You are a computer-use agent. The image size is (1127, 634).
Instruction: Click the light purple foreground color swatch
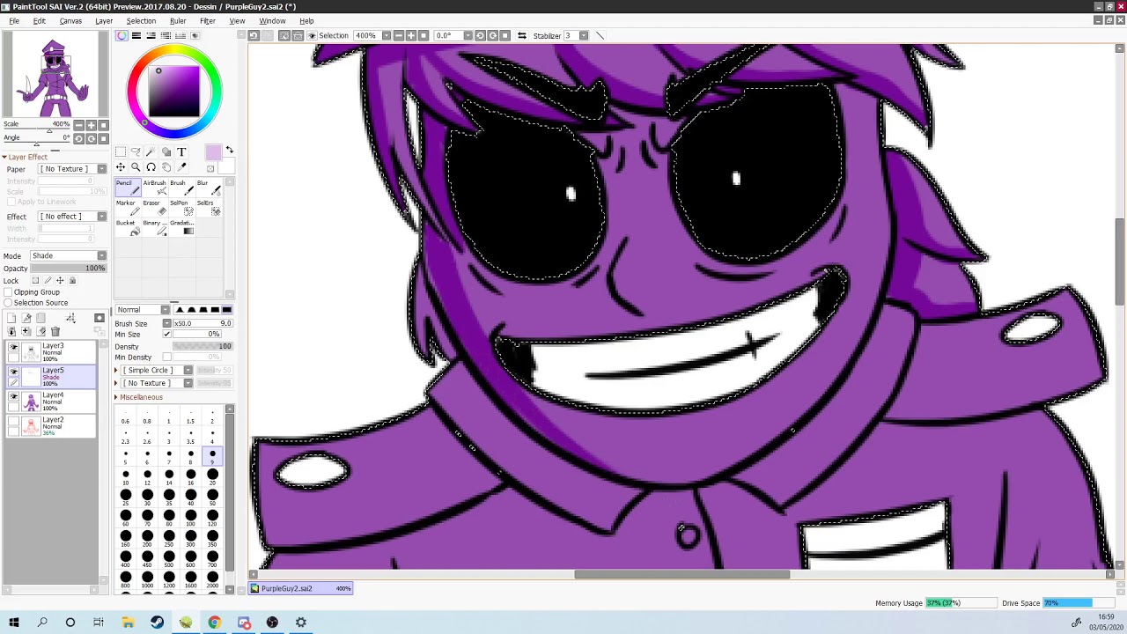point(213,153)
